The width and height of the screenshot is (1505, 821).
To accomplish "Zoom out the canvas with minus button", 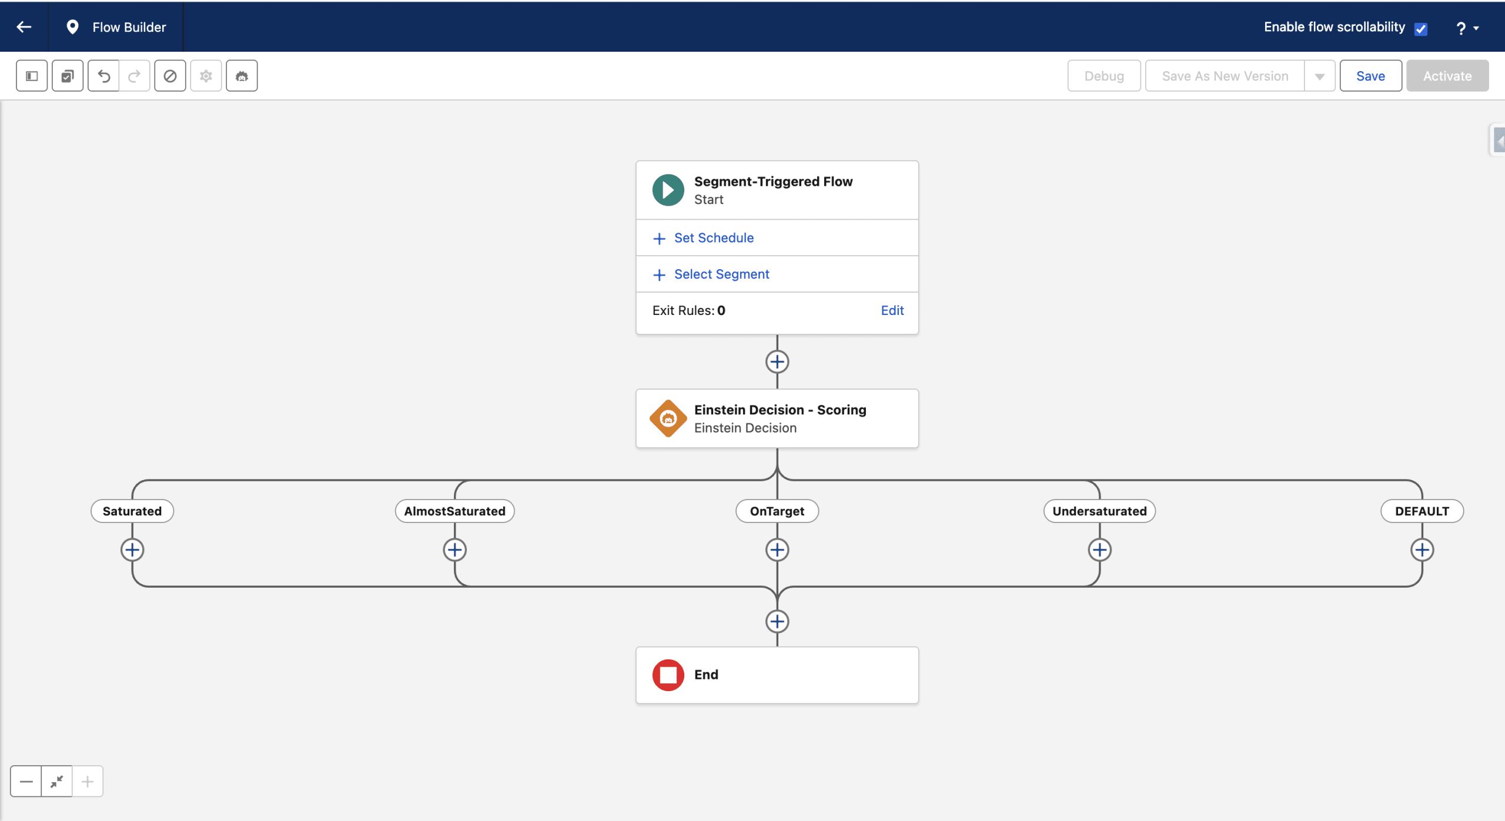I will click(26, 782).
